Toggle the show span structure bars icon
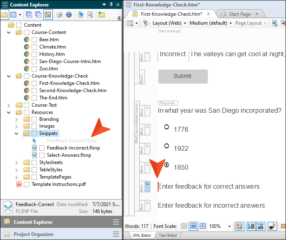The height and width of the screenshot is (240, 286). [260, 226]
